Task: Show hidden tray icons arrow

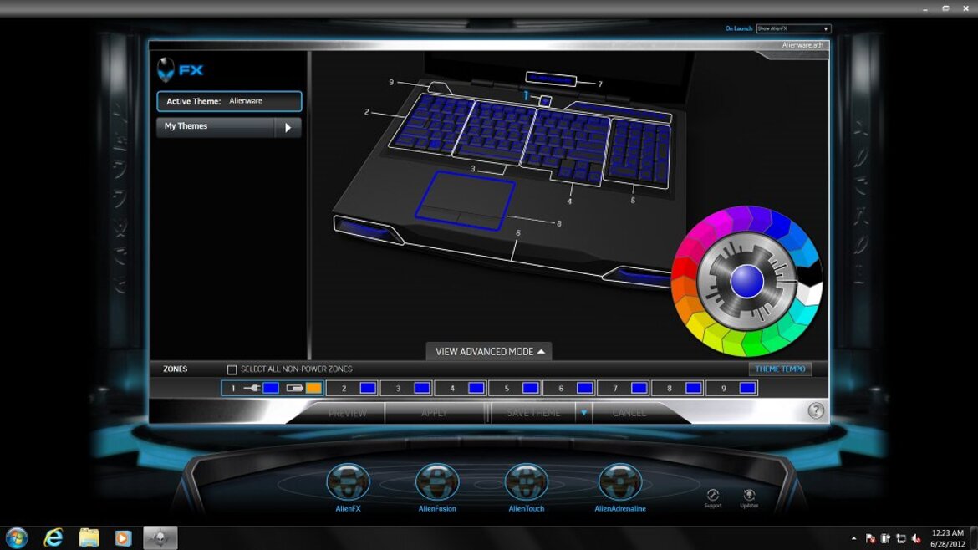Action: point(853,539)
